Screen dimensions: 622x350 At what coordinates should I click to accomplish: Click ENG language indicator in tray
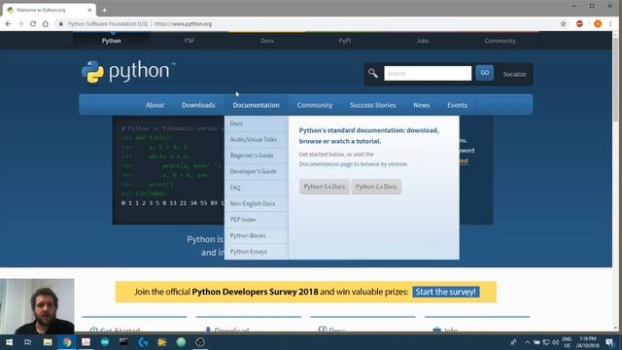[x=567, y=342]
